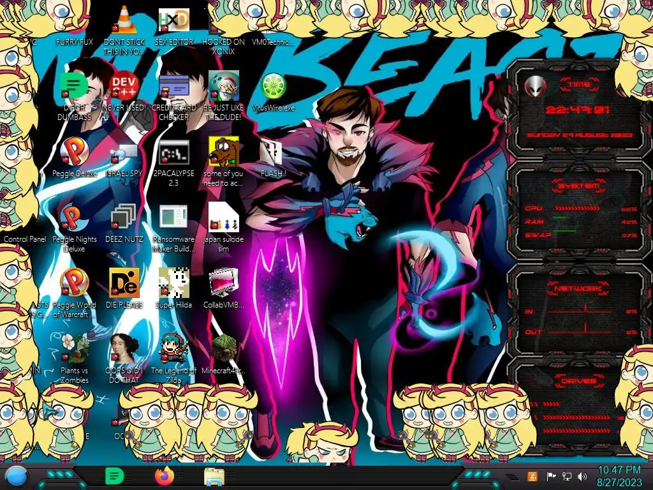The height and width of the screenshot is (490, 653).
Task: Open the Minecraft4Fr... block icon
Action: [223, 354]
